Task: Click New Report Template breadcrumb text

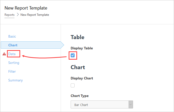Action: (35, 15)
